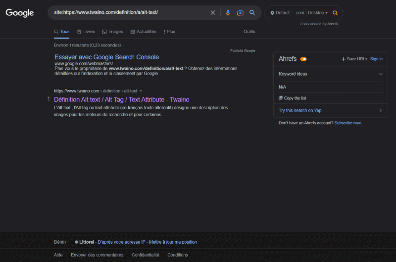Click Subscribe now link
The image size is (396, 262).
[x=347, y=123]
